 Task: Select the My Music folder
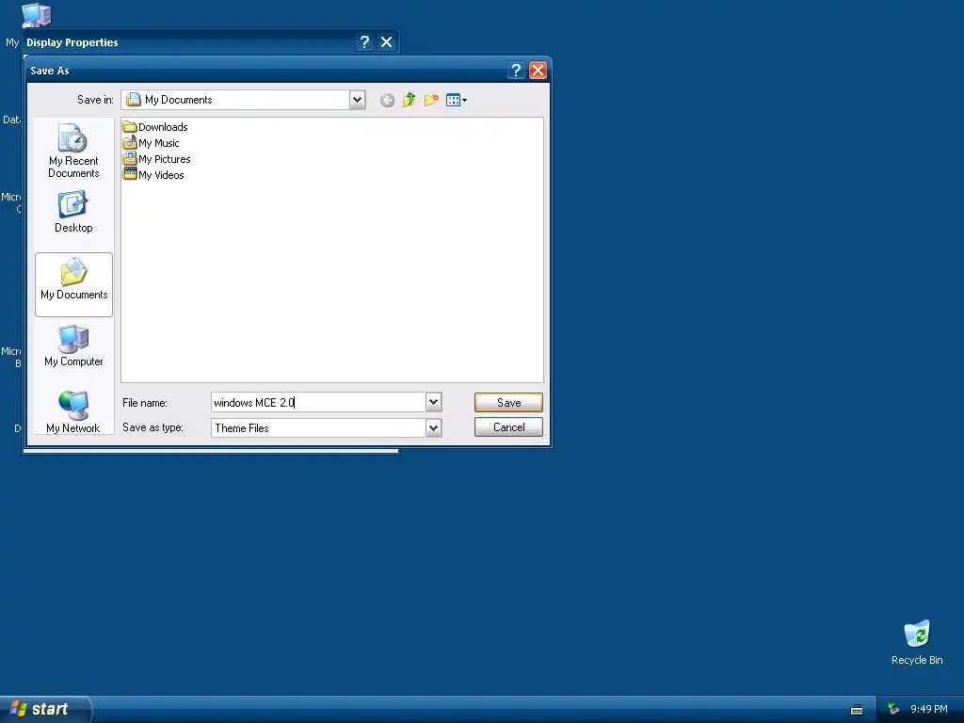pos(152,143)
